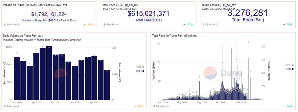The image size is (298, 112).
Task: Click the 3d stale-warning badge in the Daily Volume chart panel
Action: click(x=141, y=106)
